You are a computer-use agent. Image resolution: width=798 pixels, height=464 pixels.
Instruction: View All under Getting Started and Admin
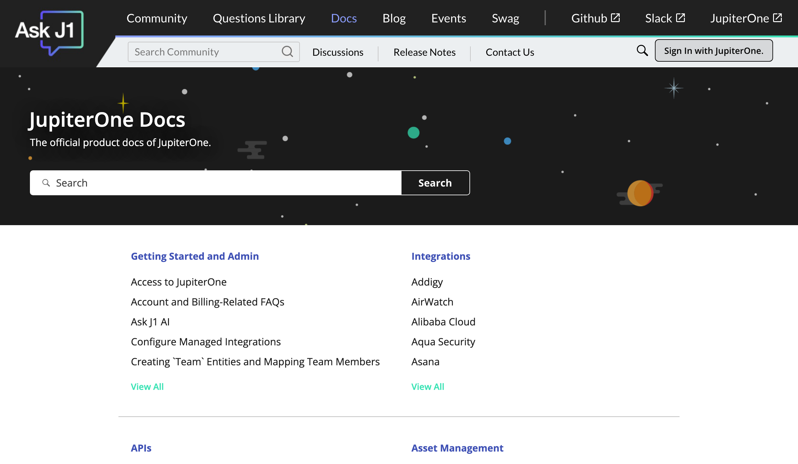pos(147,386)
